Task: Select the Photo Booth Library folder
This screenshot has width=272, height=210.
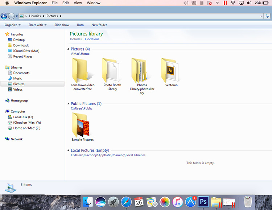Action: tap(112, 74)
